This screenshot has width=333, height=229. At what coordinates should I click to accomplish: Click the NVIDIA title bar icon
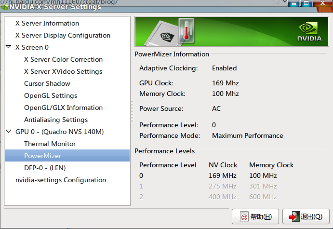(4, 7)
